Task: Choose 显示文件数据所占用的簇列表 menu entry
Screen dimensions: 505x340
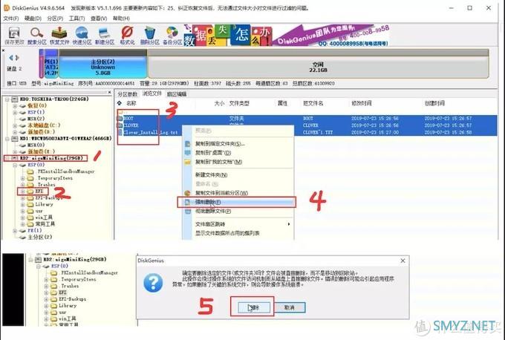Action: [238, 233]
